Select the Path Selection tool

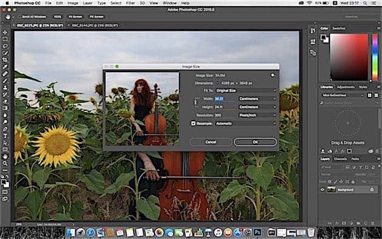5,143
